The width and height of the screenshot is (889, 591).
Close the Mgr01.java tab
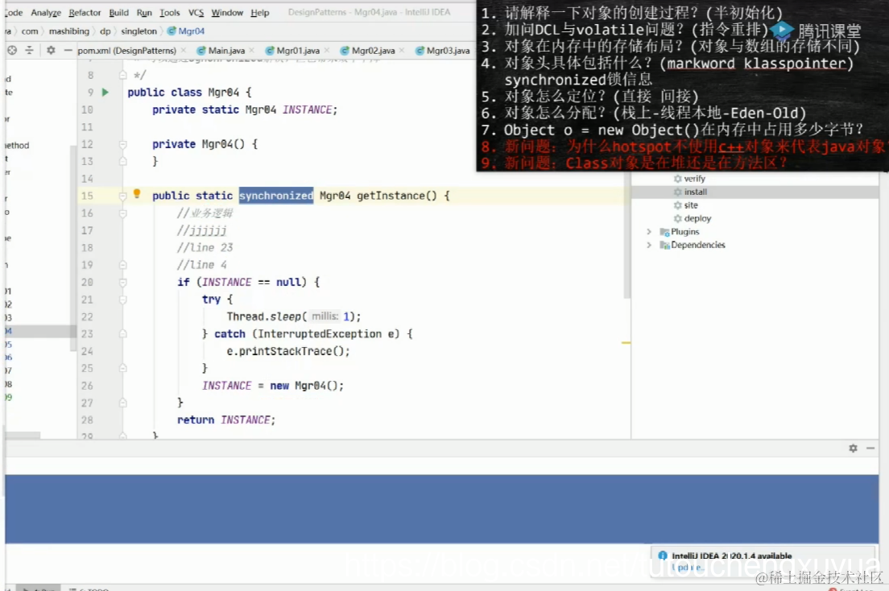pyautogui.click(x=327, y=51)
